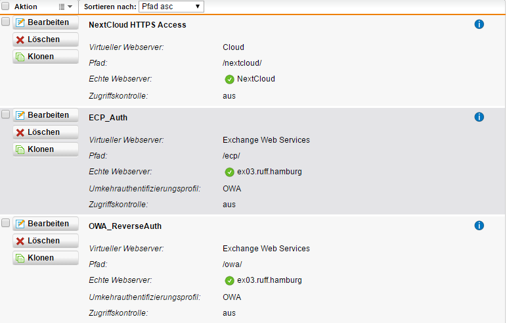
Task: Click green status icon in ECP_Auth row
Action: click(x=229, y=172)
